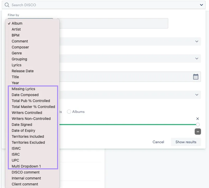The width and height of the screenshot is (209, 188).
Task: Select Release Date from the filter options
Action: (x=22, y=71)
